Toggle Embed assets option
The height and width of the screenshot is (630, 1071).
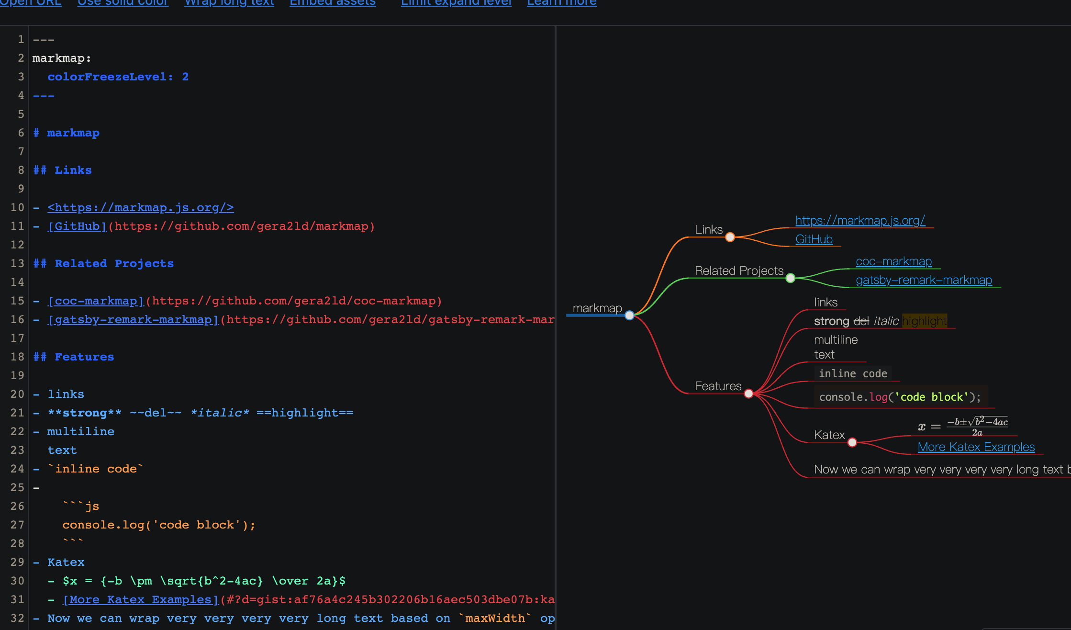pyautogui.click(x=333, y=3)
